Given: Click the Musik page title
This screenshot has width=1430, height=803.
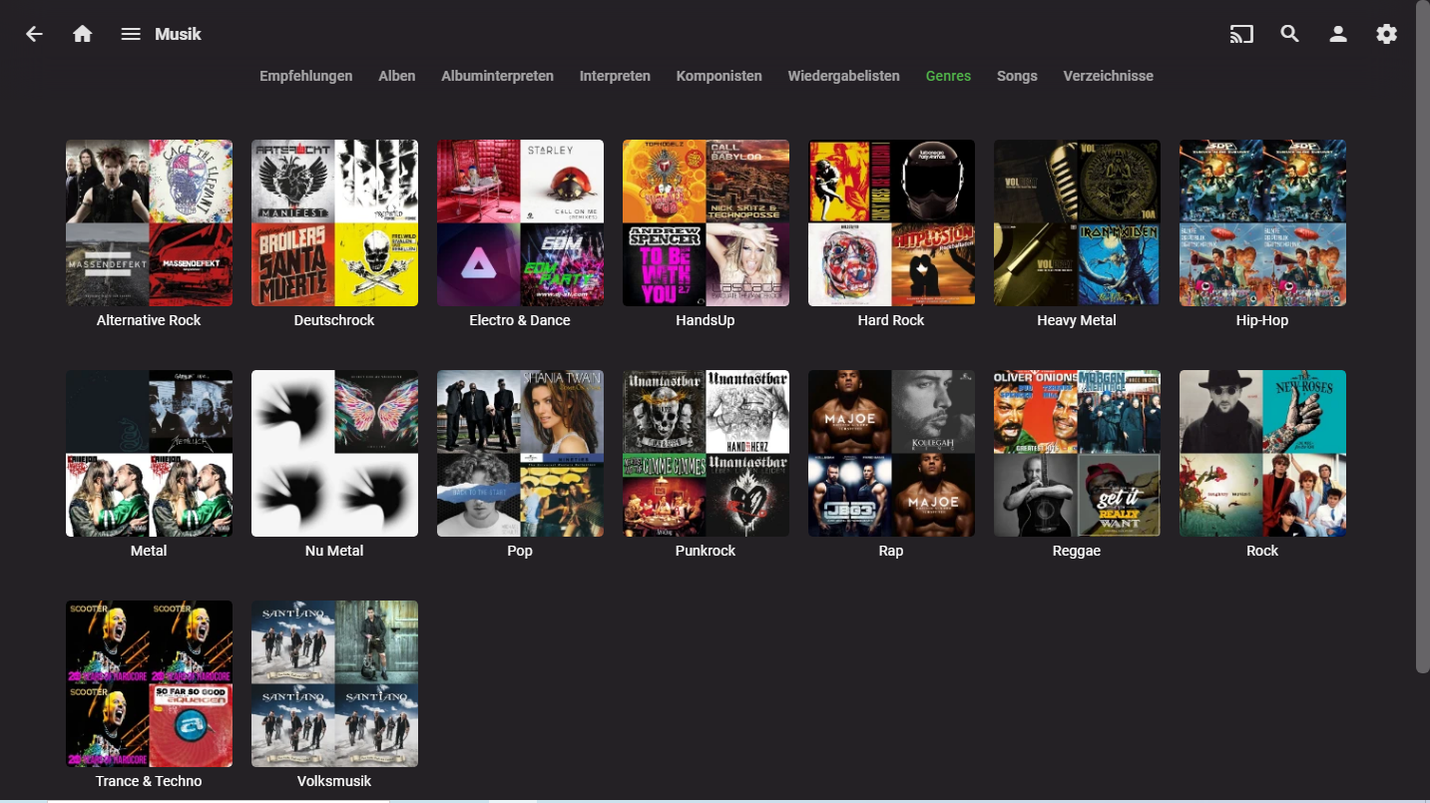Looking at the screenshot, I should pos(179,34).
